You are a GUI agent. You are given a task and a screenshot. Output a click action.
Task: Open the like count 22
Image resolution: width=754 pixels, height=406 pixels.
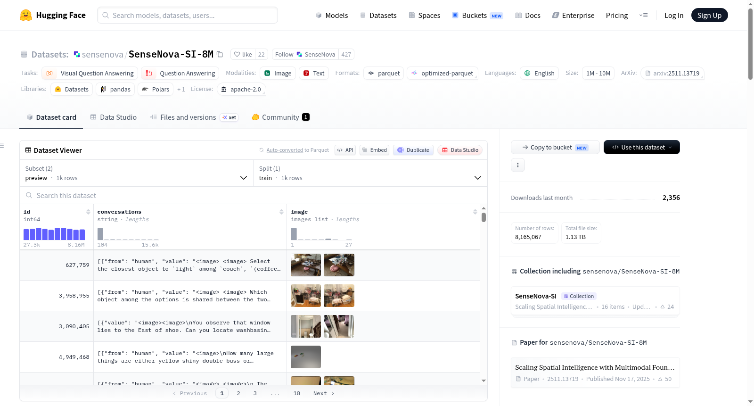(262, 54)
